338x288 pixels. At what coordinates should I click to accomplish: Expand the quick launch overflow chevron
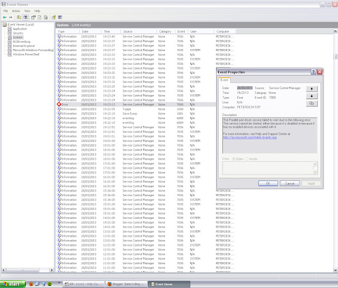pyautogui.click(x=59, y=283)
